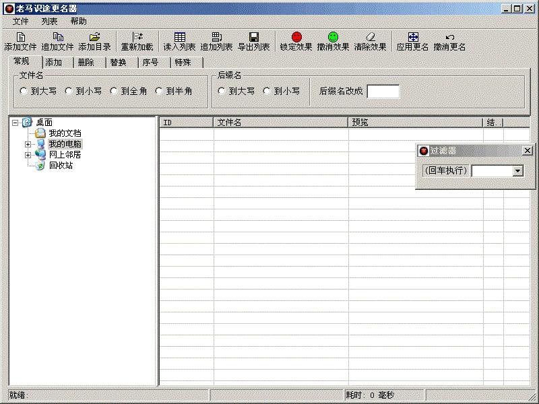Image resolution: width=539 pixels, height=404 pixels.
Task: Click the 添加文件 toolbar icon
Action: [20, 37]
